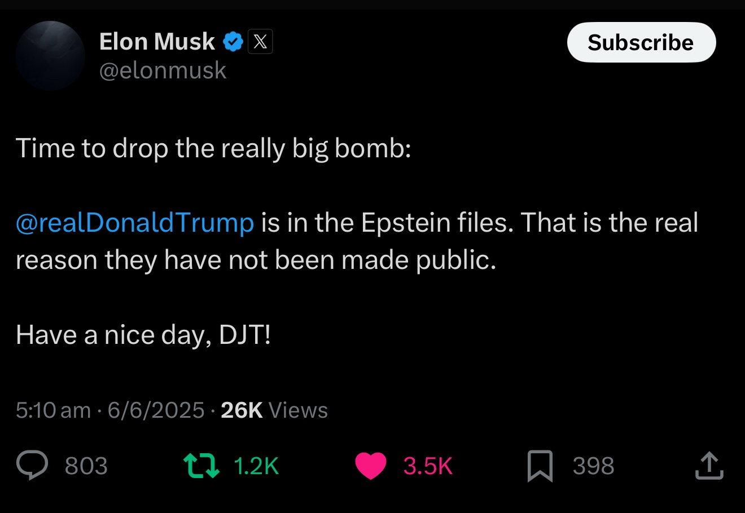Bookmark this post with the bookmark icon
The height and width of the screenshot is (513, 745).
(540, 466)
